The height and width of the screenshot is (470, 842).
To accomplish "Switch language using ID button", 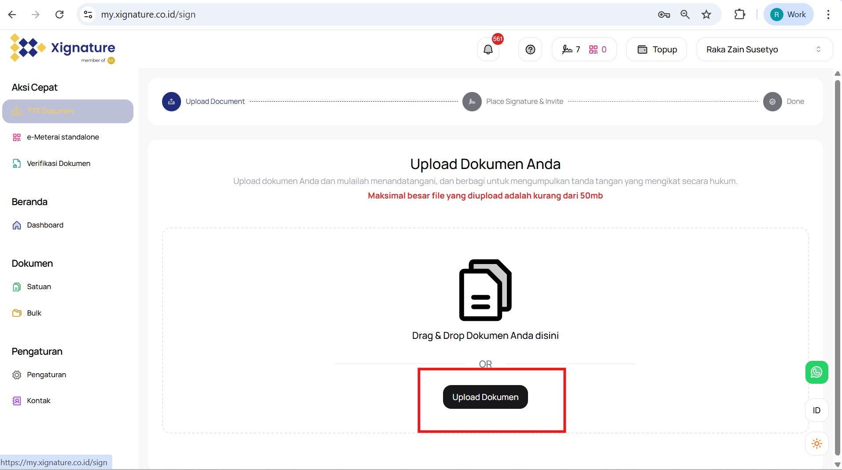I will point(816,410).
